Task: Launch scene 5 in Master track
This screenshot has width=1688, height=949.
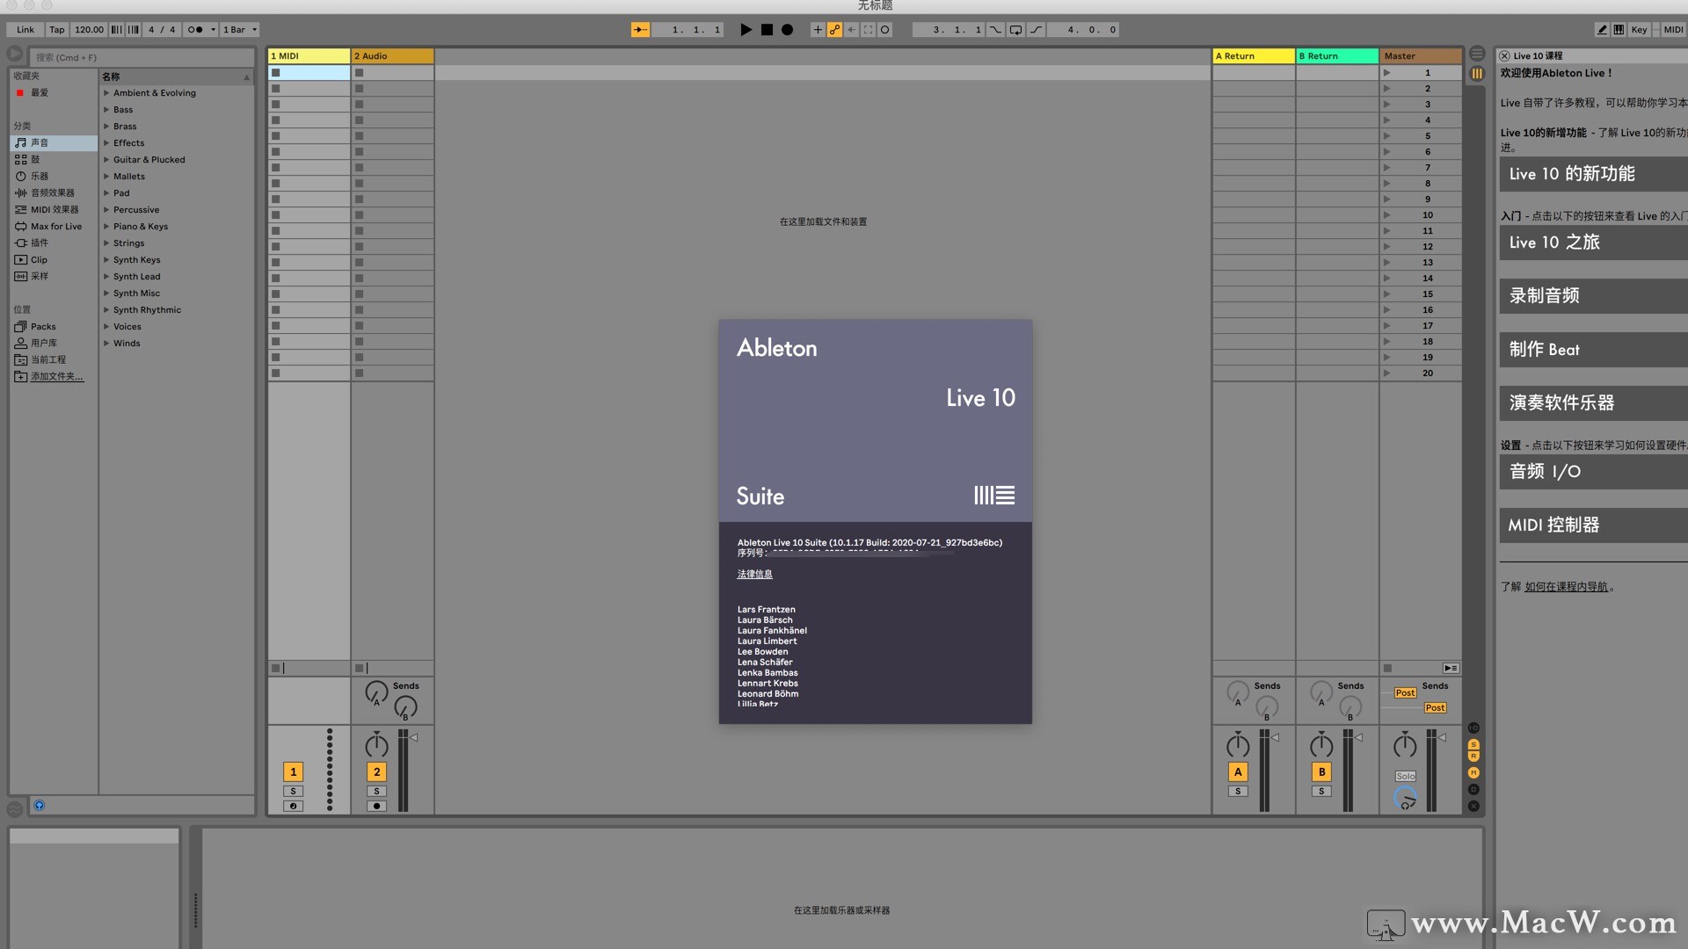Action: [x=1387, y=136]
